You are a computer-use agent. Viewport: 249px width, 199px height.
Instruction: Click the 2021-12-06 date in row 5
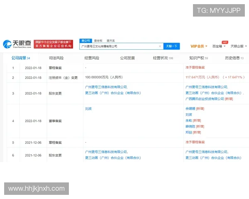click(33, 143)
